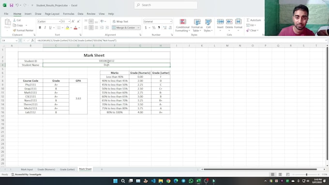Open the Name Box dropdown arrow
This screenshot has height=185, width=329.
(x=16, y=41)
